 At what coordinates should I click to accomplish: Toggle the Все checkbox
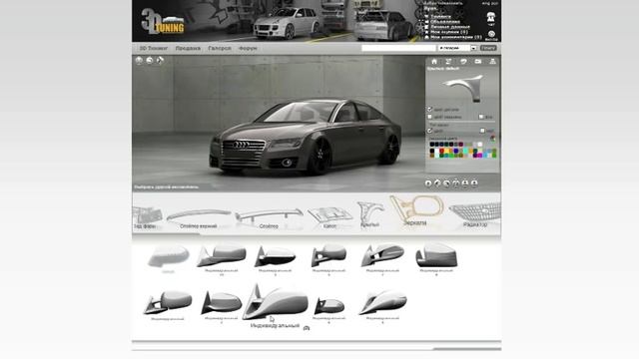pos(481,117)
